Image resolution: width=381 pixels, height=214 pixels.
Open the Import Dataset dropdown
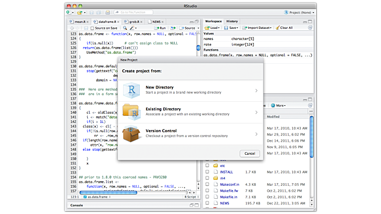pyautogui.click(x=259, y=28)
